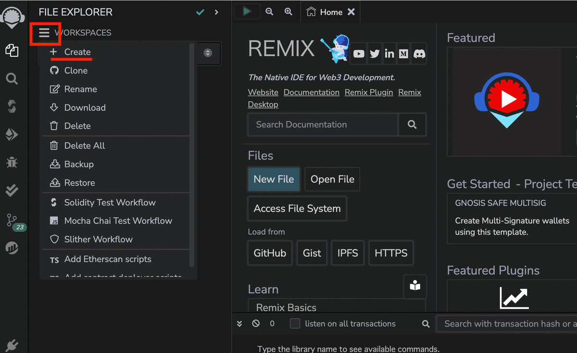
Task: Open the Plugin manager
Action: [12, 344]
